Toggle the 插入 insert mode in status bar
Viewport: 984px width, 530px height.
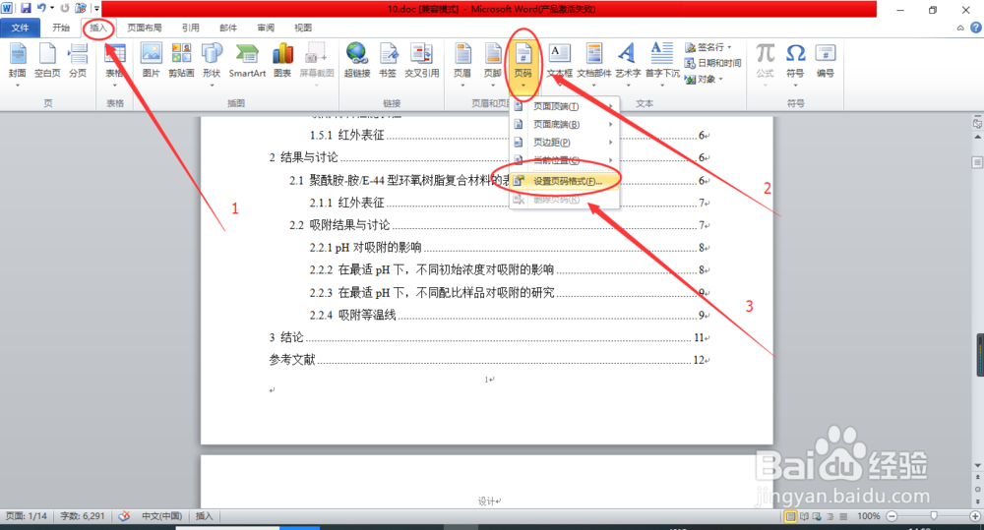pyautogui.click(x=204, y=516)
